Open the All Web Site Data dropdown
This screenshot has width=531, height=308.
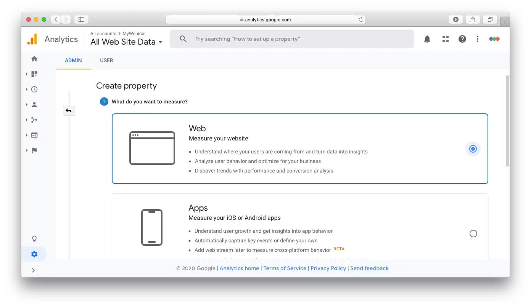click(126, 42)
